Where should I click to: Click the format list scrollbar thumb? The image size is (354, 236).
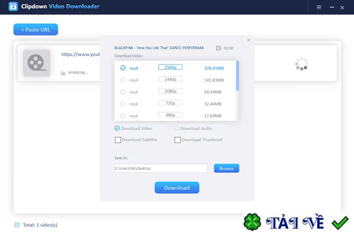pyautogui.click(x=237, y=76)
